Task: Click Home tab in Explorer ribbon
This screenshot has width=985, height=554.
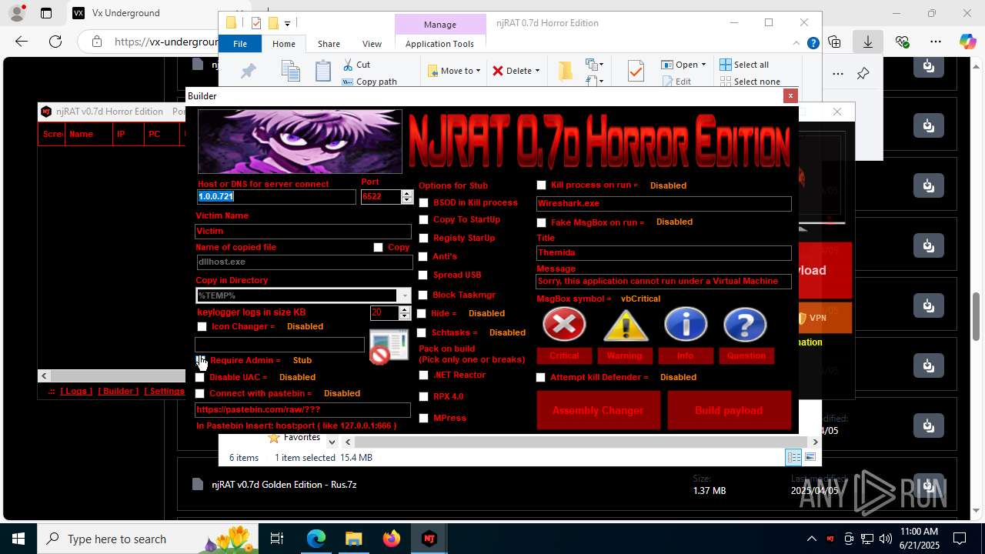Action: coord(284,44)
